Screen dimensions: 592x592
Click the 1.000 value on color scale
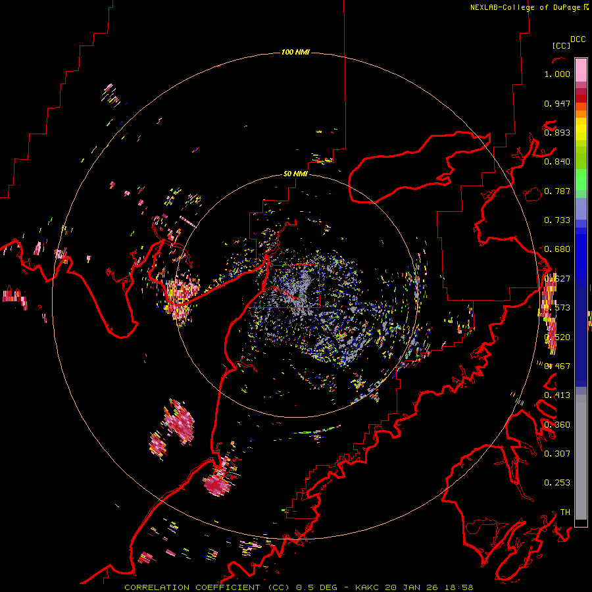point(557,74)
